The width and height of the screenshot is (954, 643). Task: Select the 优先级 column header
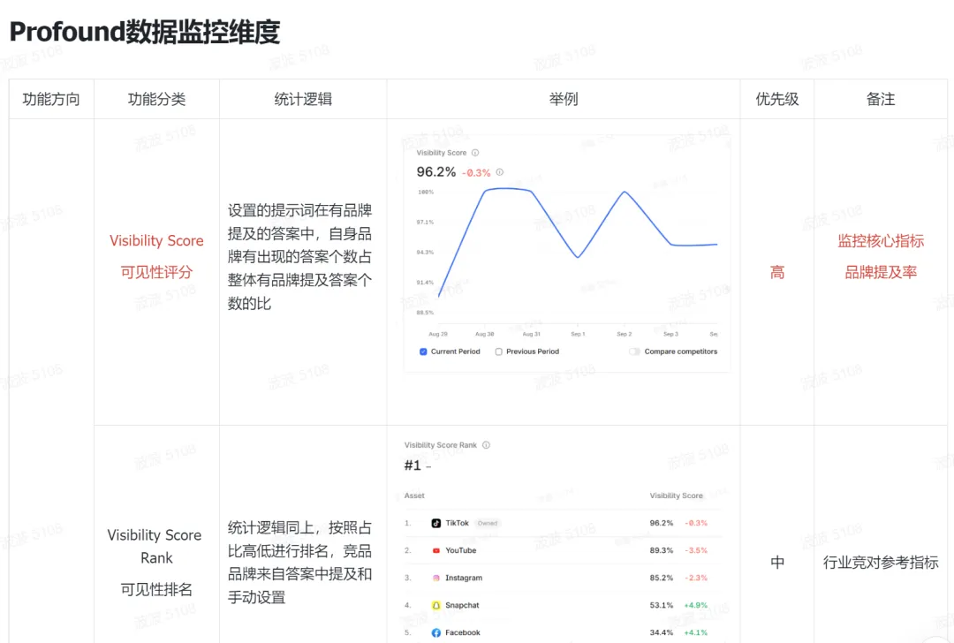click(x=777, y=99)
